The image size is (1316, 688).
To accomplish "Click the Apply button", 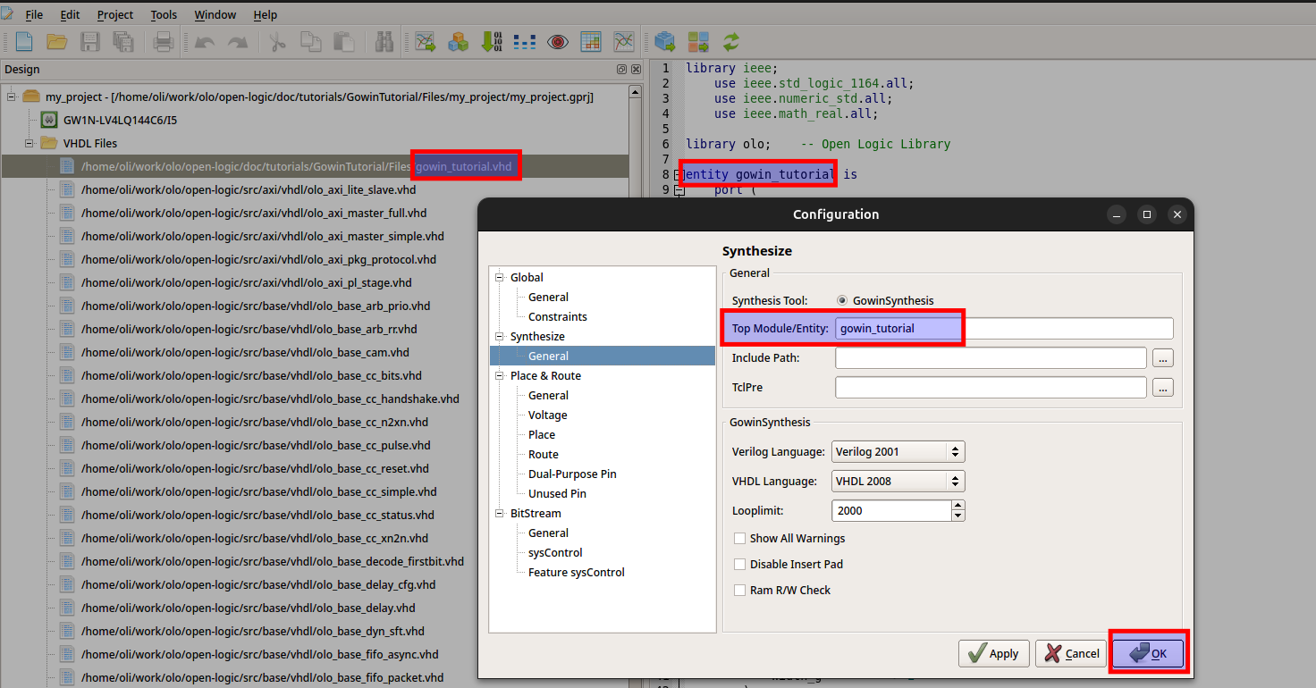I will tap(994, 653).
